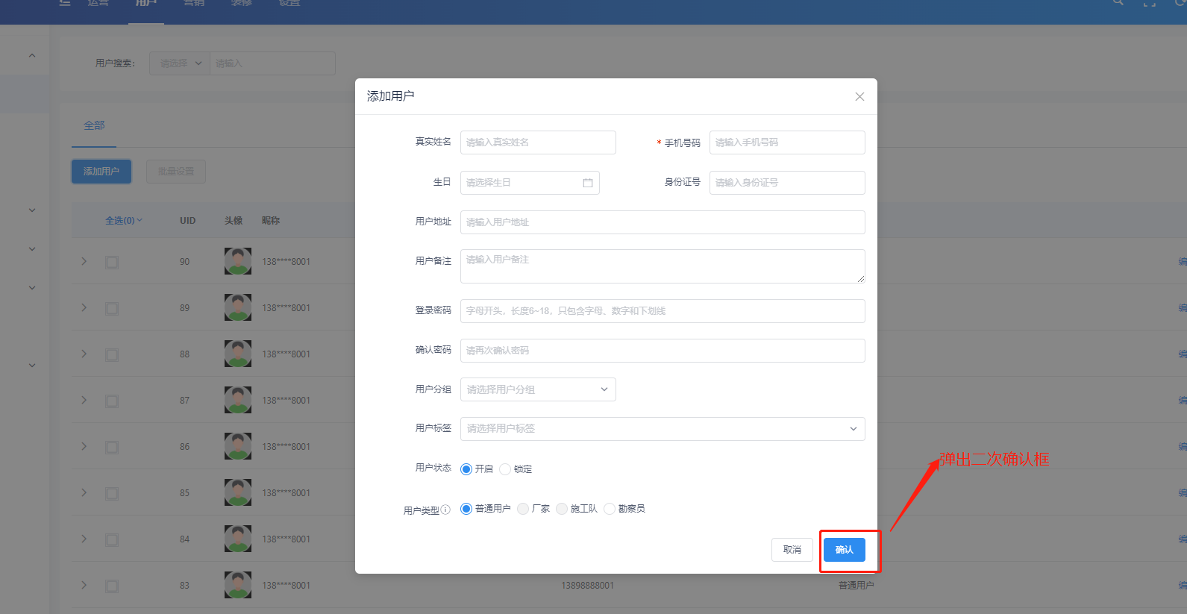Click the 取消 button
Screen dimensions: 1187x614
click(x=792, y=550)
